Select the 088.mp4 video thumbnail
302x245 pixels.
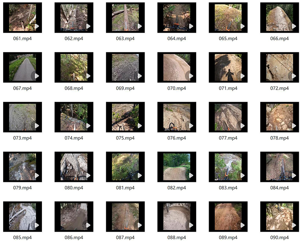pos(177,216)
